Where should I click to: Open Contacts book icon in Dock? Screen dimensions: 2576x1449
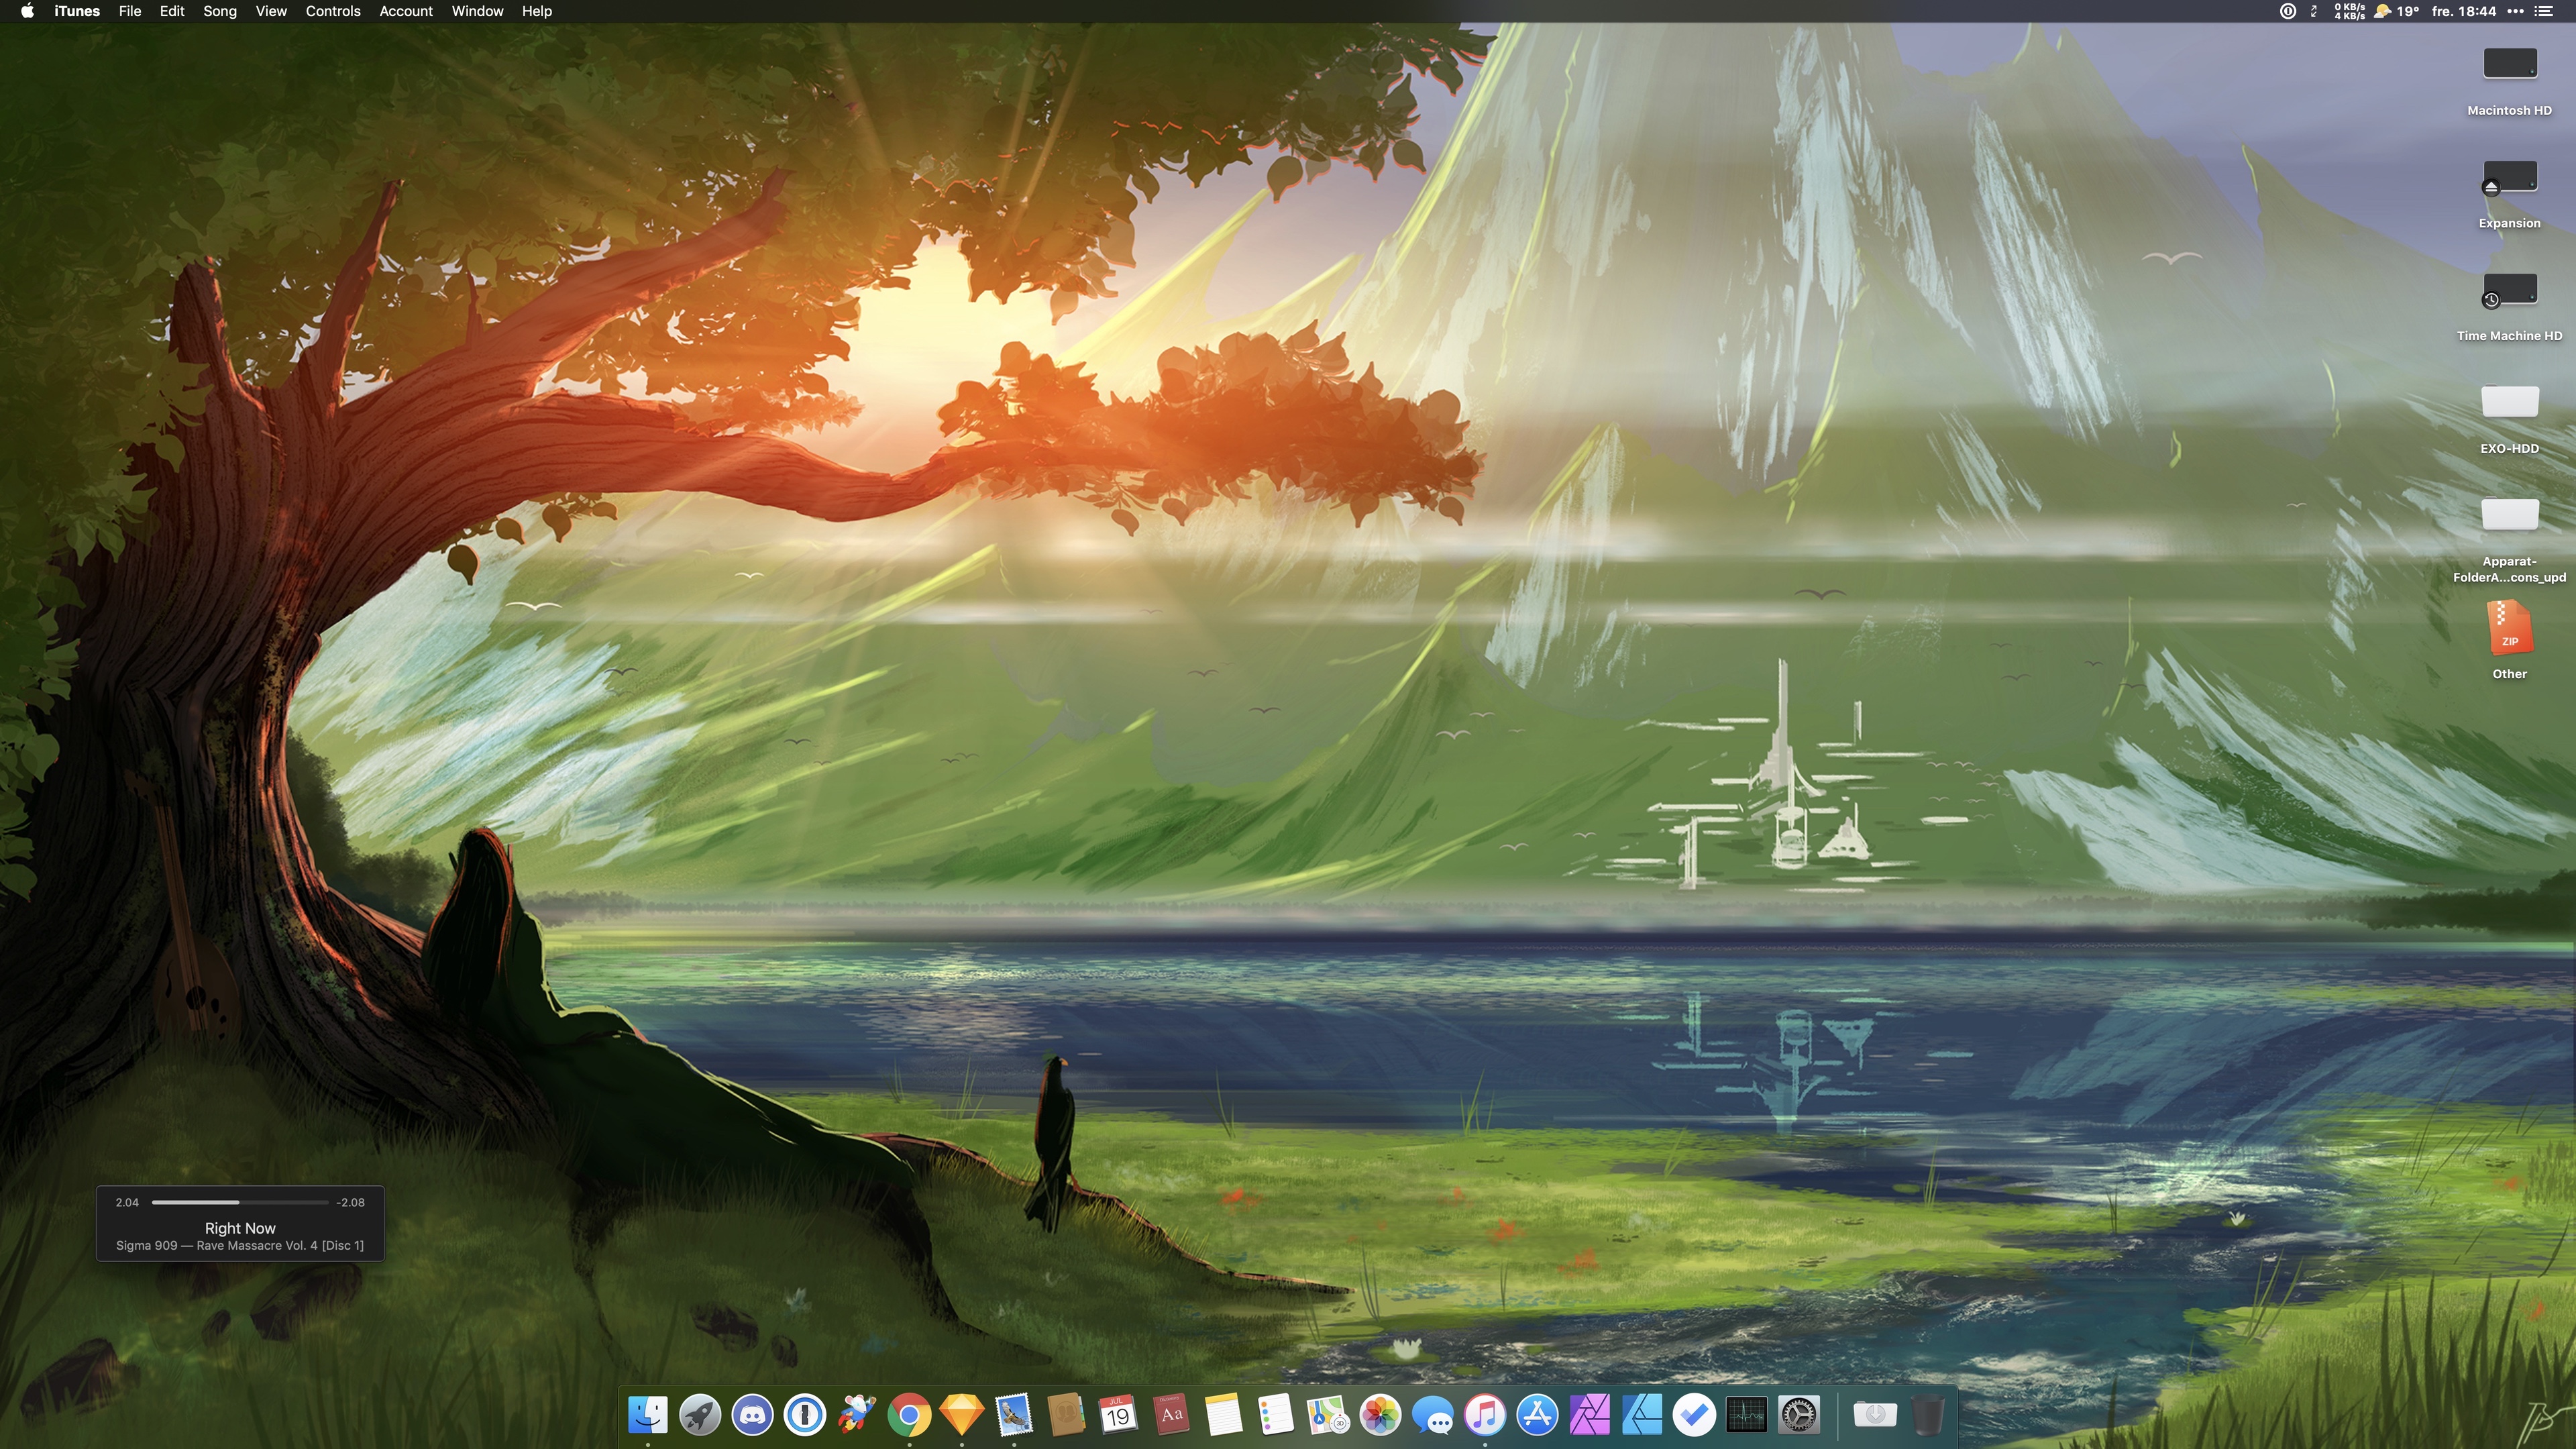tap(1067, 1415)
